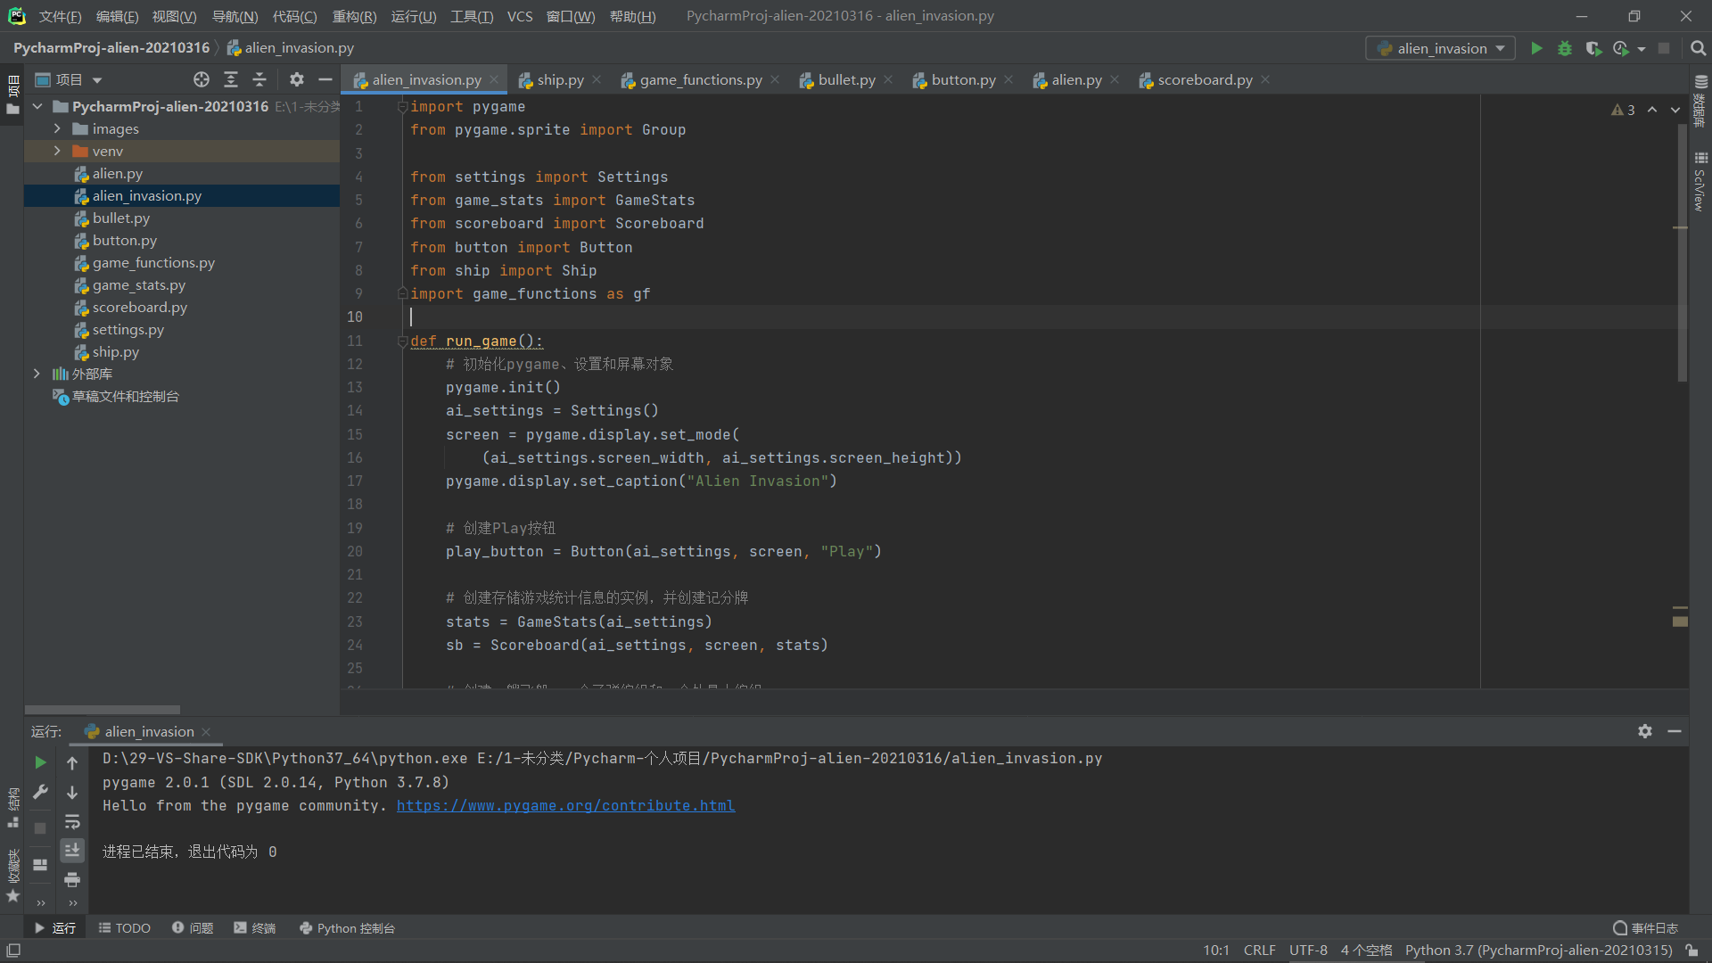Open run configuration dropdown alien_invasion
This screenshot has height=963, width=1712.
pos(1441,48)
